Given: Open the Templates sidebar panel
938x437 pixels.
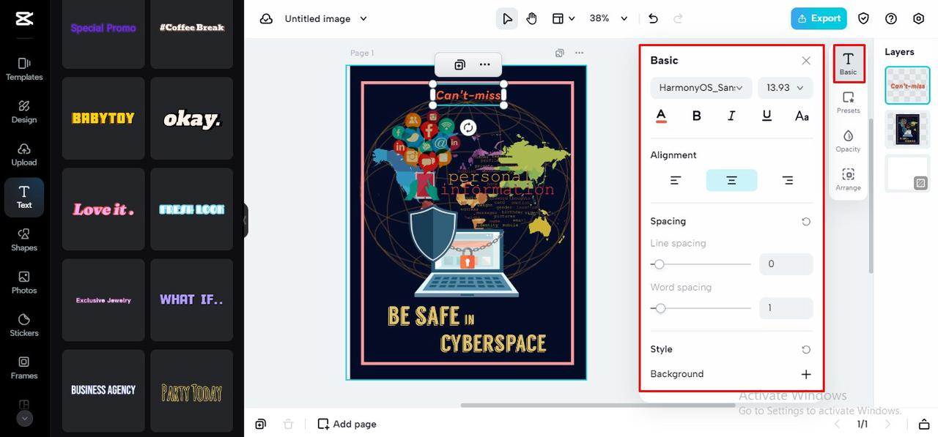Looking at the screenshot, I should coord(24,69).
